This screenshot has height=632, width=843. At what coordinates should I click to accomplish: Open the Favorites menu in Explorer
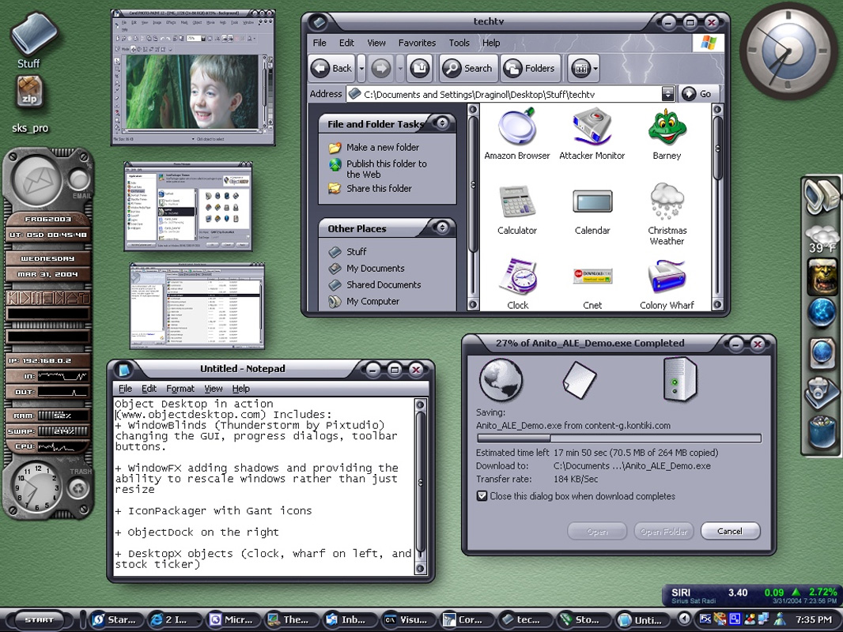click(417, 43)
